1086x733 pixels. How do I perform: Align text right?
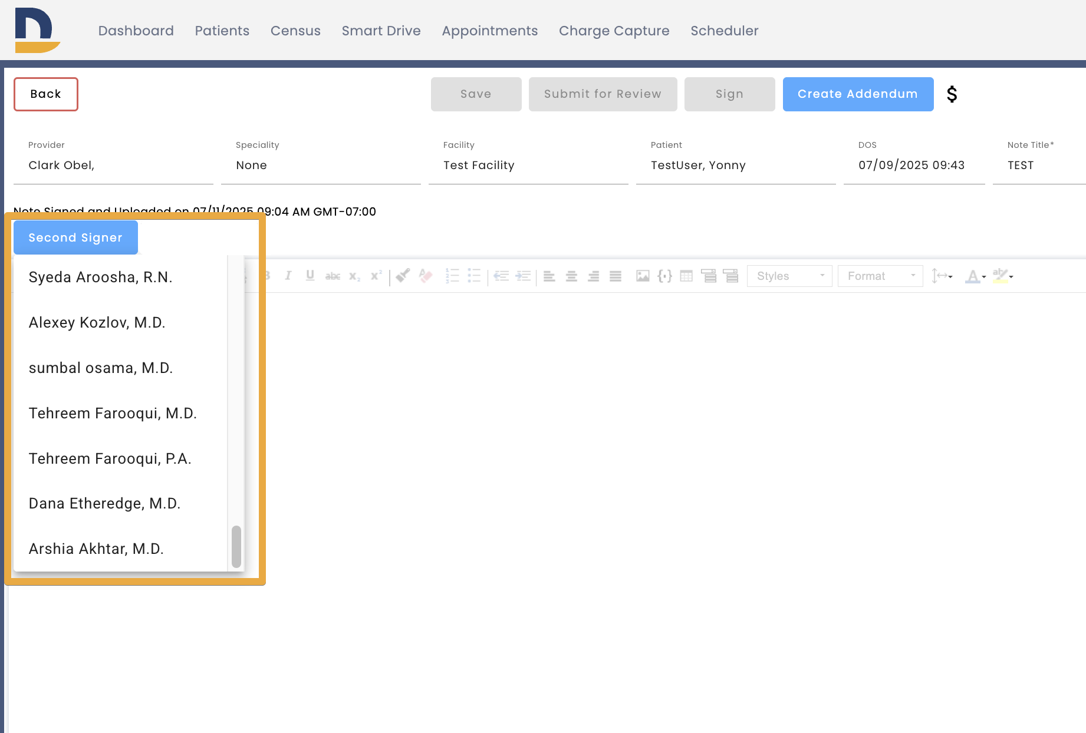(593, 276)
